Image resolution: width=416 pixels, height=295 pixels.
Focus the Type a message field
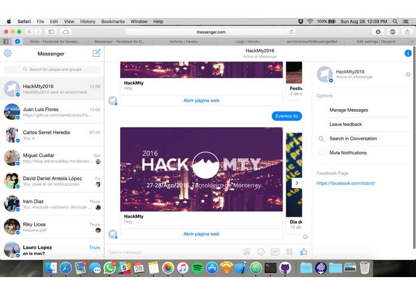174,252
